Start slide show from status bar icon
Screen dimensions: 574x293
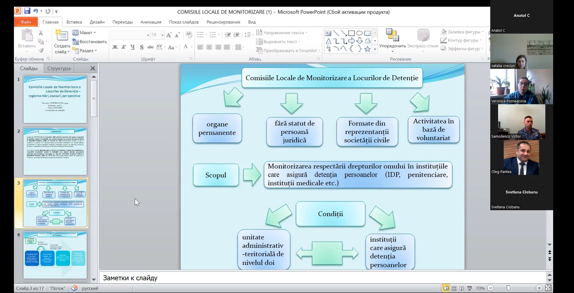tap(469, 288)
